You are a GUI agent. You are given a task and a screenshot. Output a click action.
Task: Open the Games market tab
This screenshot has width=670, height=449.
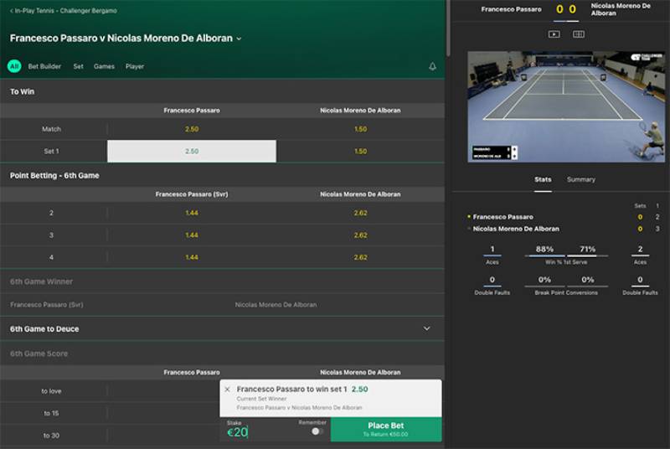click(x=104, y=66)
